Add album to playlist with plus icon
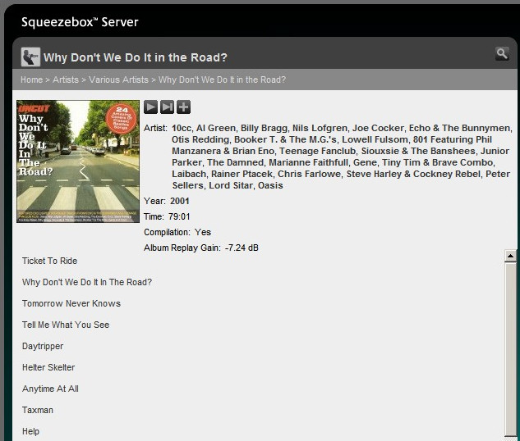The image size is (520, 441). (x=183, y=107)
